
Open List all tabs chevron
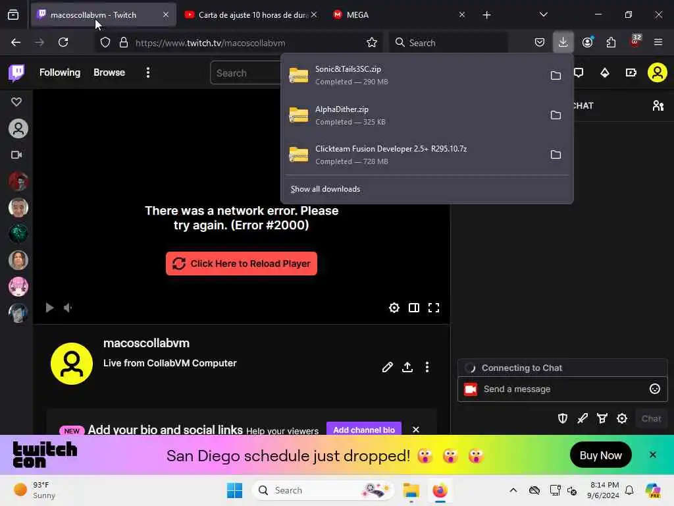tap(544, 14)
